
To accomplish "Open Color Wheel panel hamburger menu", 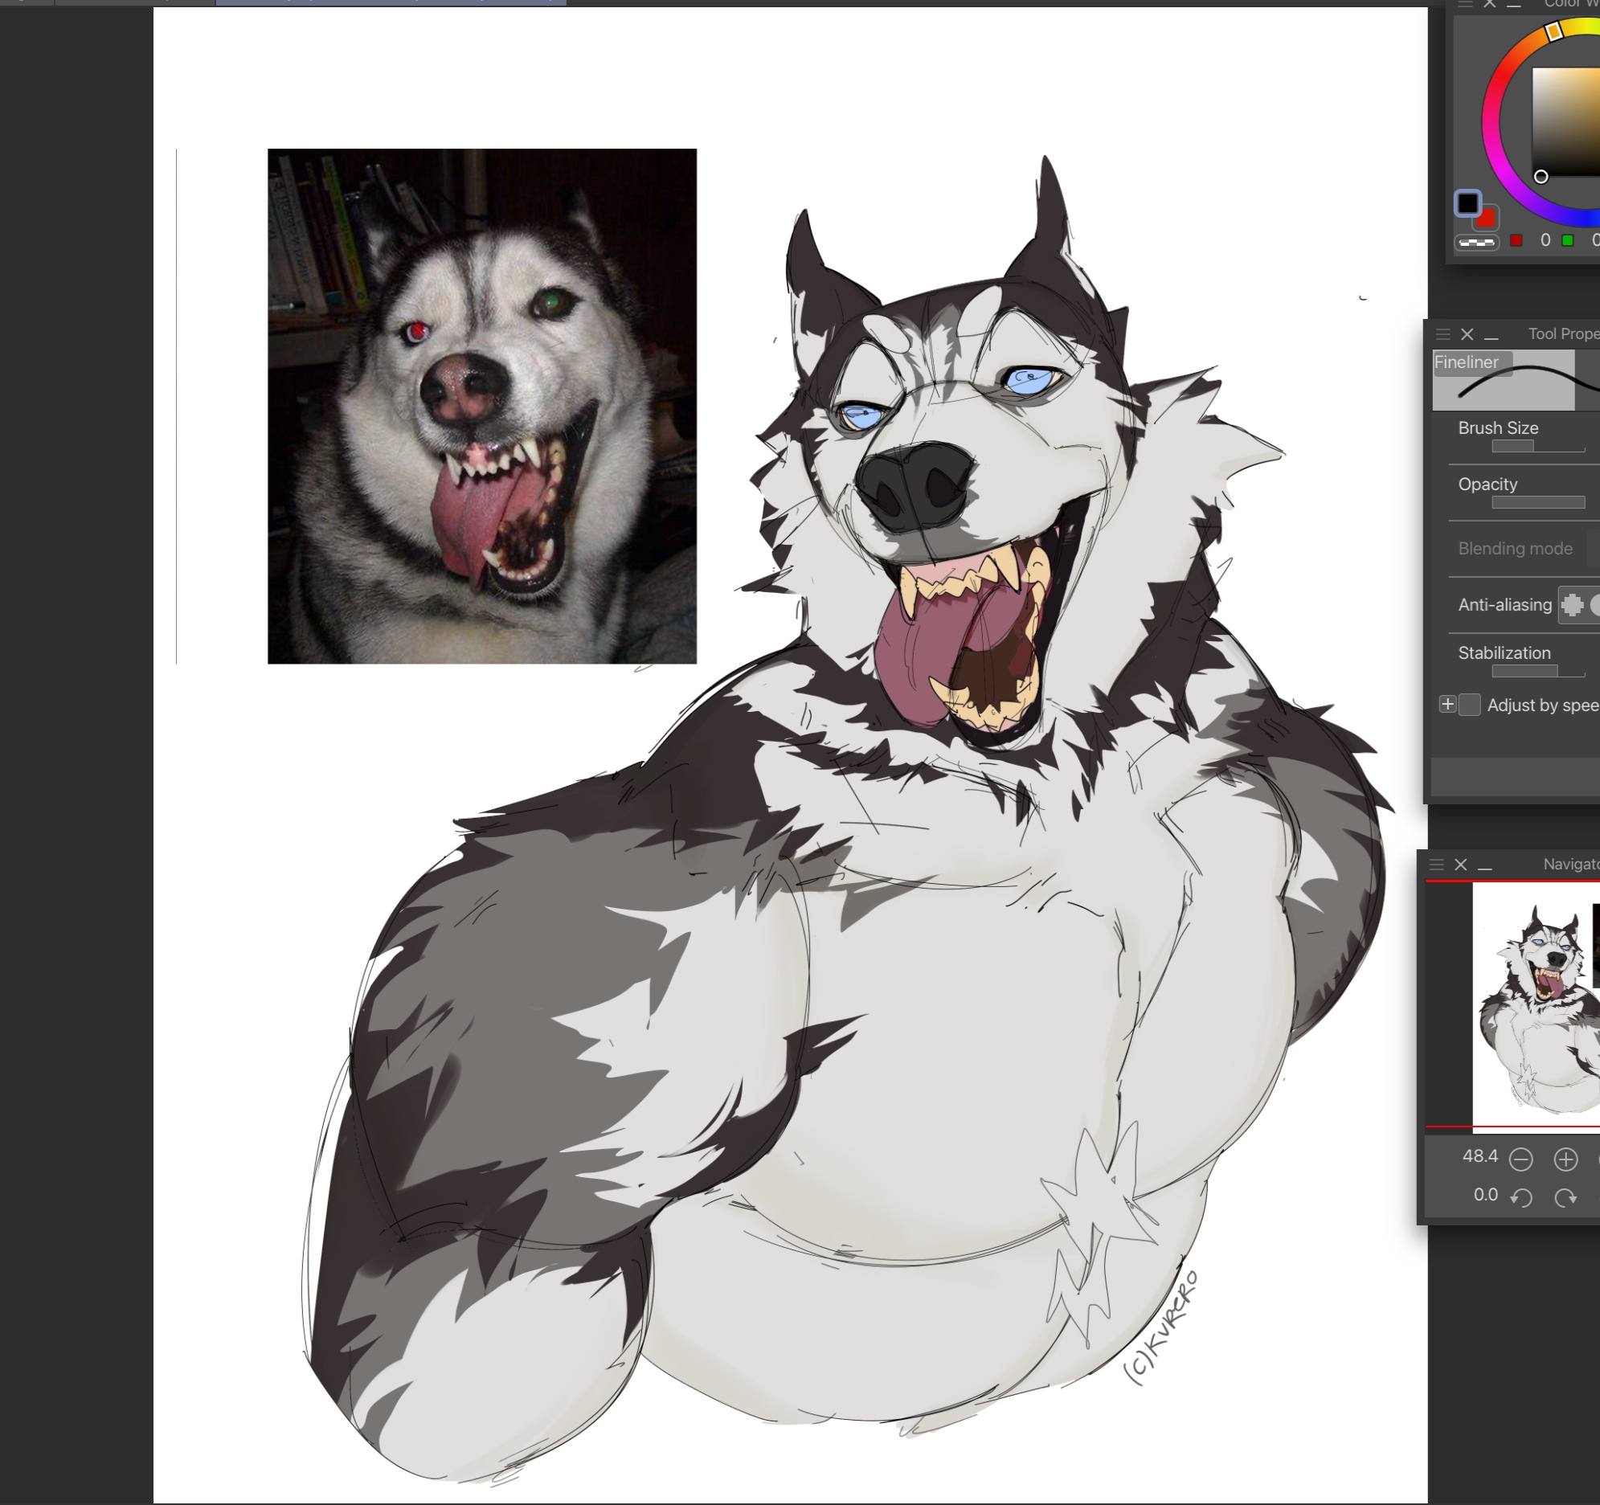I will coord(1466,4).
